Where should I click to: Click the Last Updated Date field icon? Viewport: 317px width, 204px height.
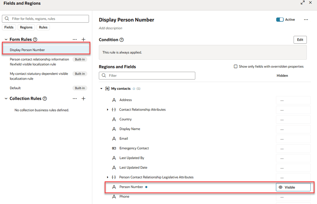114,168
